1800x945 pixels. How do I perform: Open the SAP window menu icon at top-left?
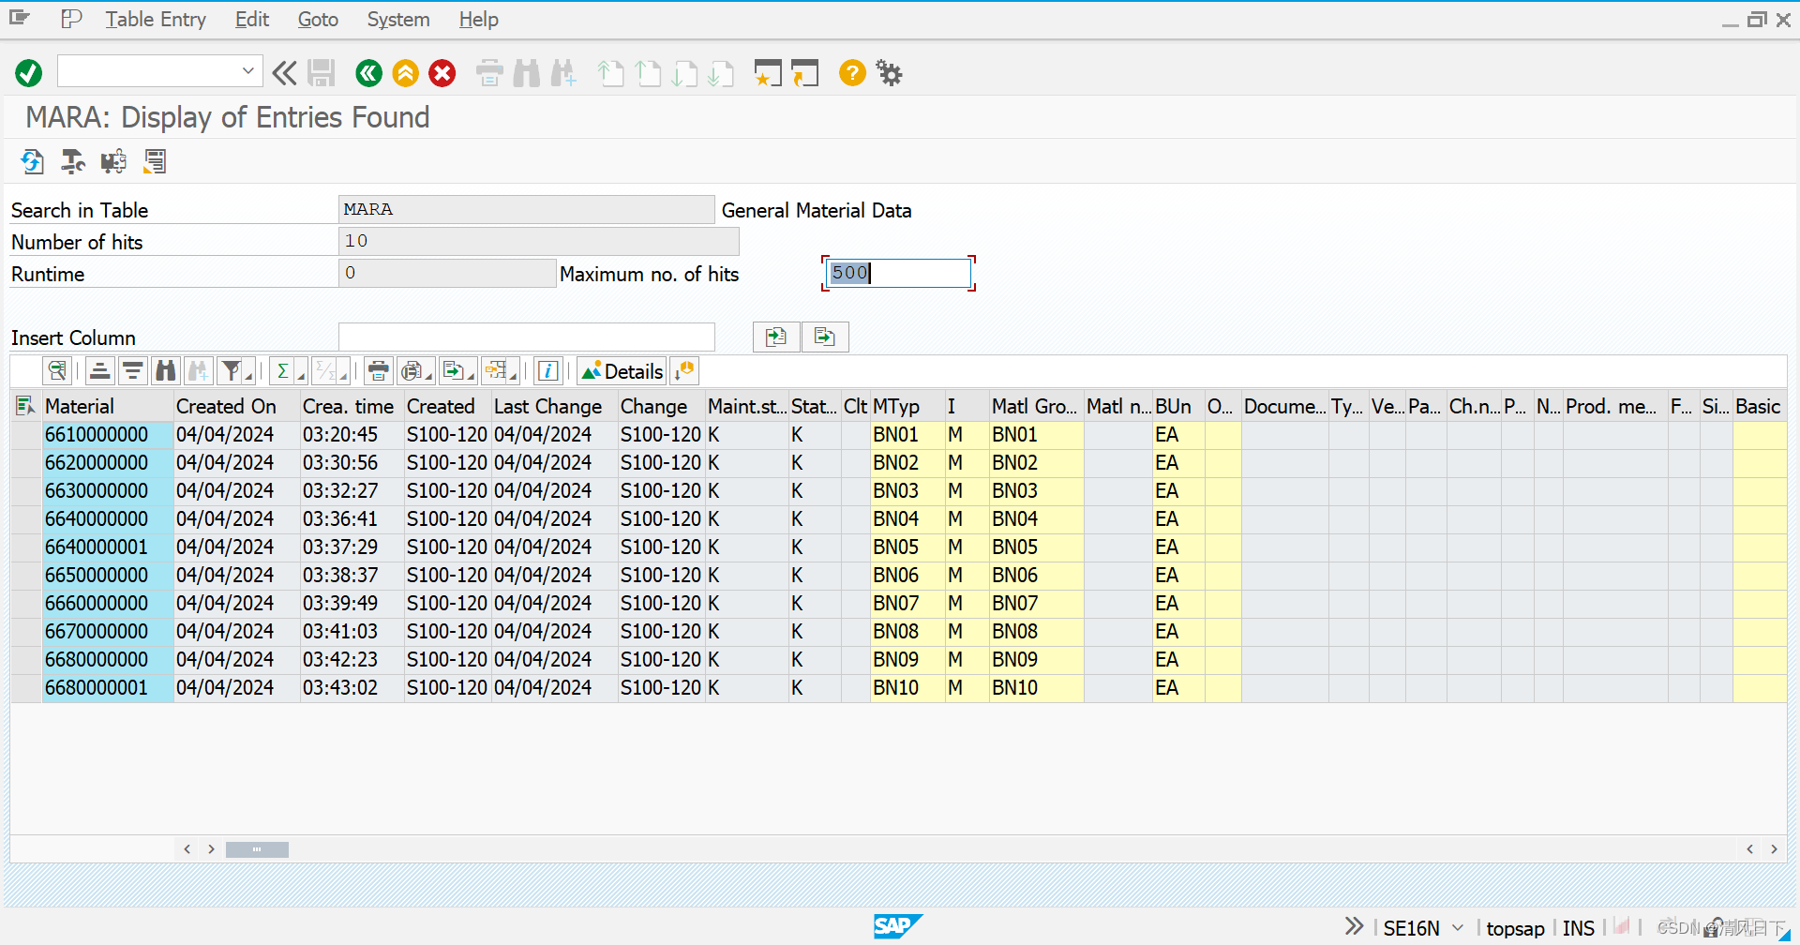click(20, 18)
